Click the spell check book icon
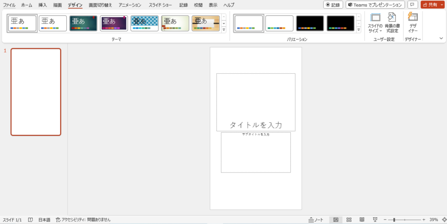The image size is (447, 224). (x=31, y=220)
